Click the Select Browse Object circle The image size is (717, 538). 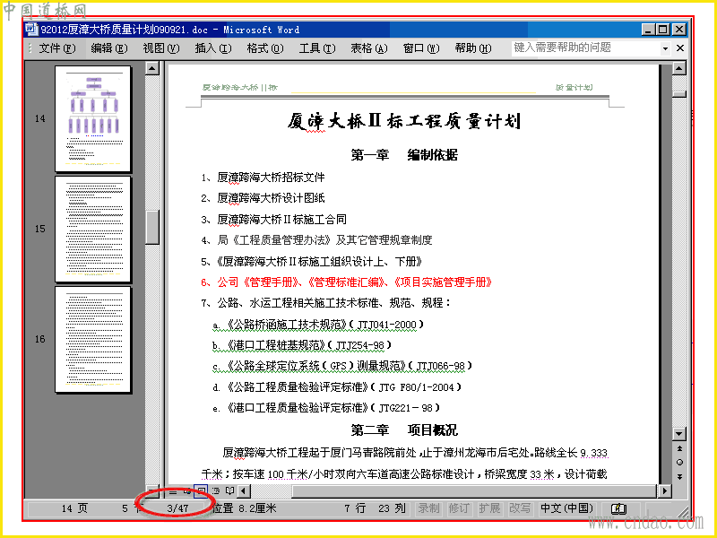(x=679, y=462)
